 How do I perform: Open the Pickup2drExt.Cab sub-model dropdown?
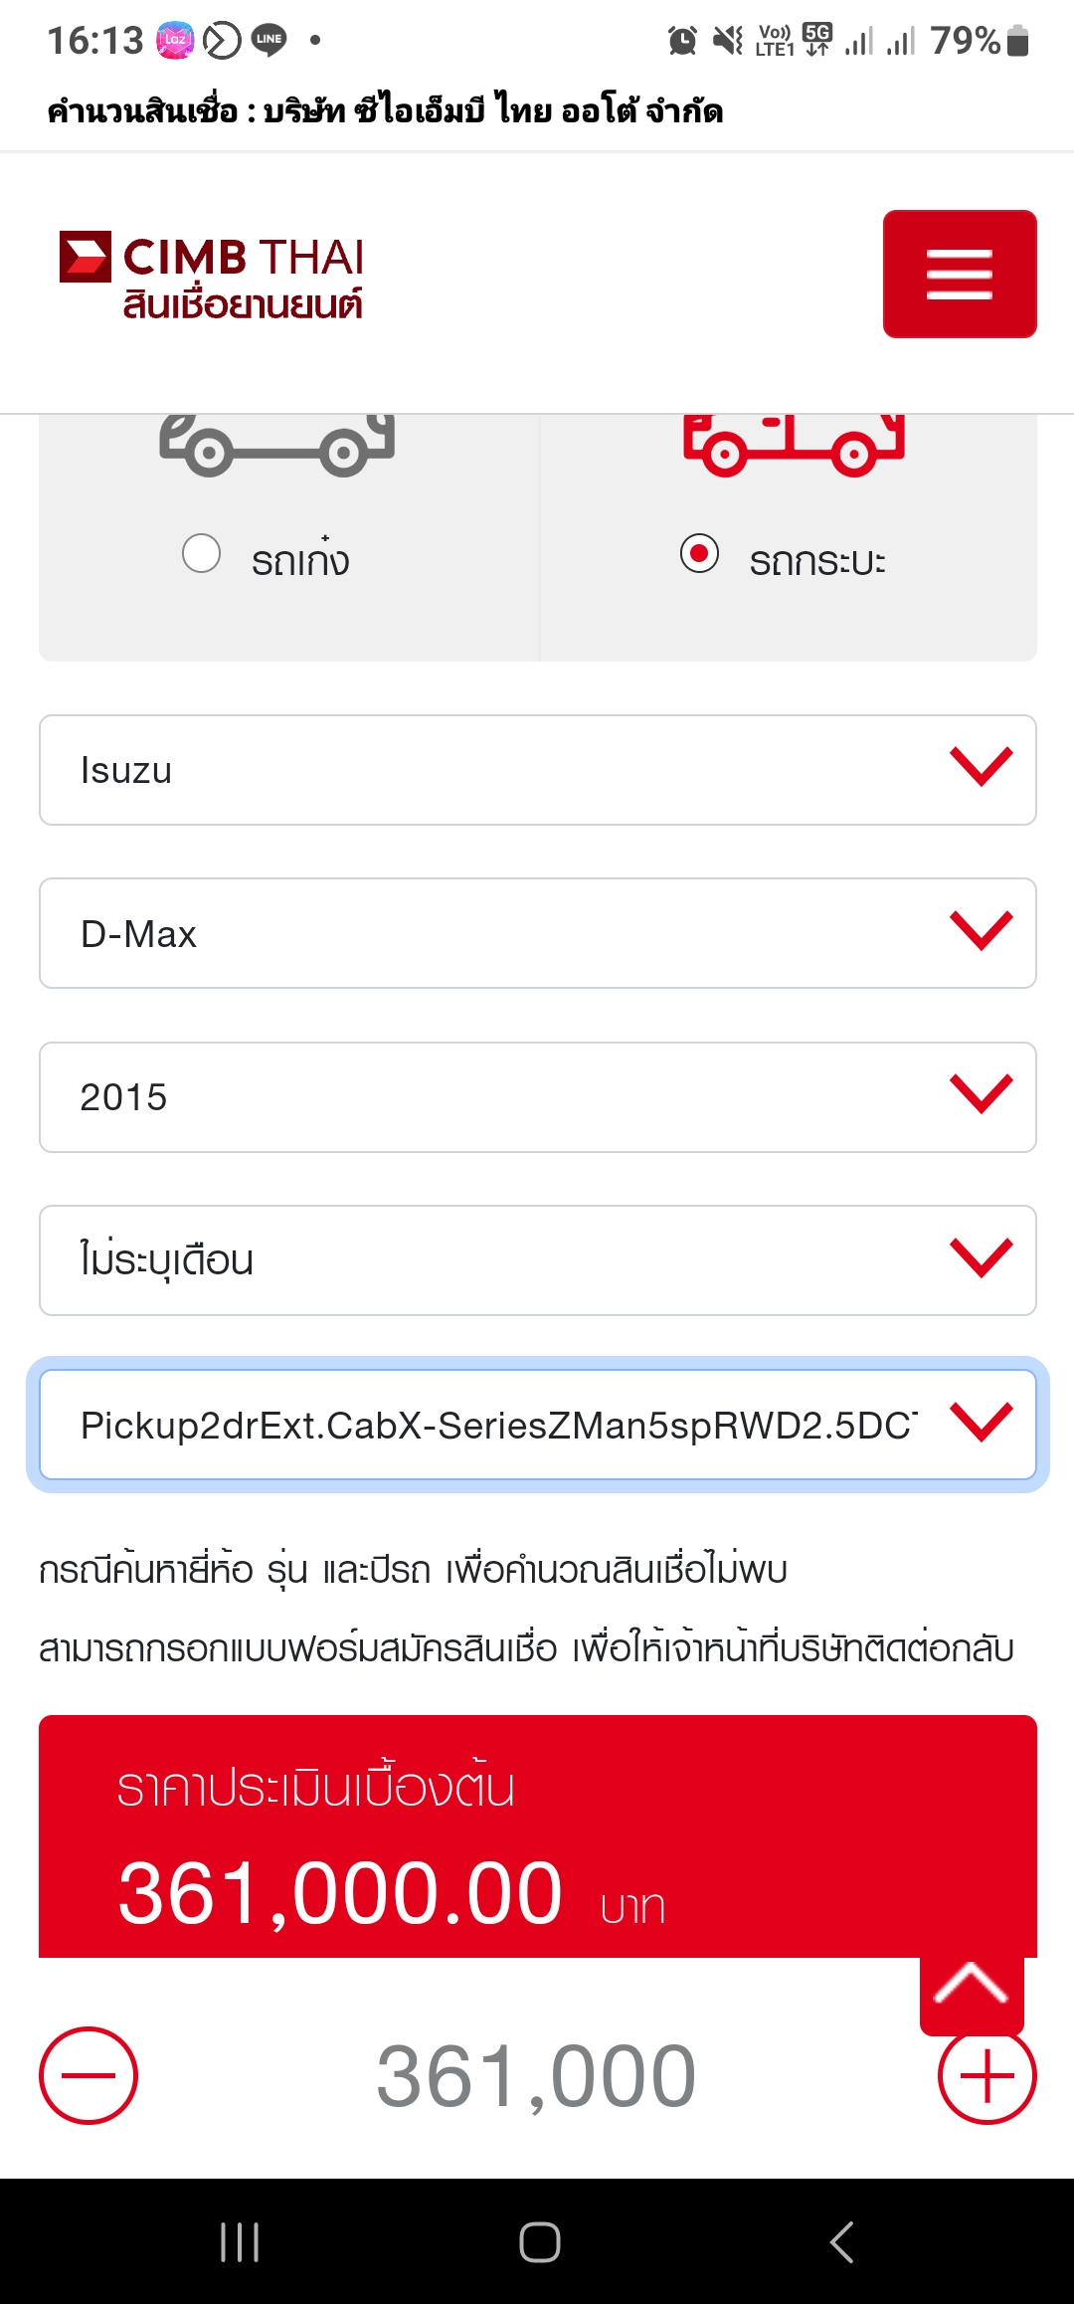[x=537, y=1425]
